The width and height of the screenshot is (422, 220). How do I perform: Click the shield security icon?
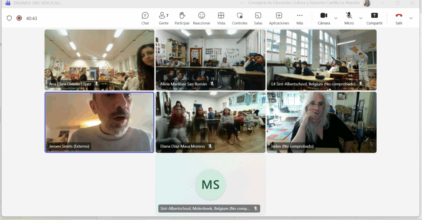point(9,18)
